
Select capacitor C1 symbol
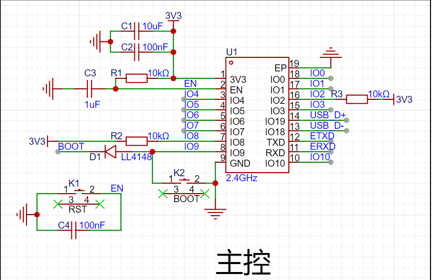pyautogui.click(x=137, y=31)
